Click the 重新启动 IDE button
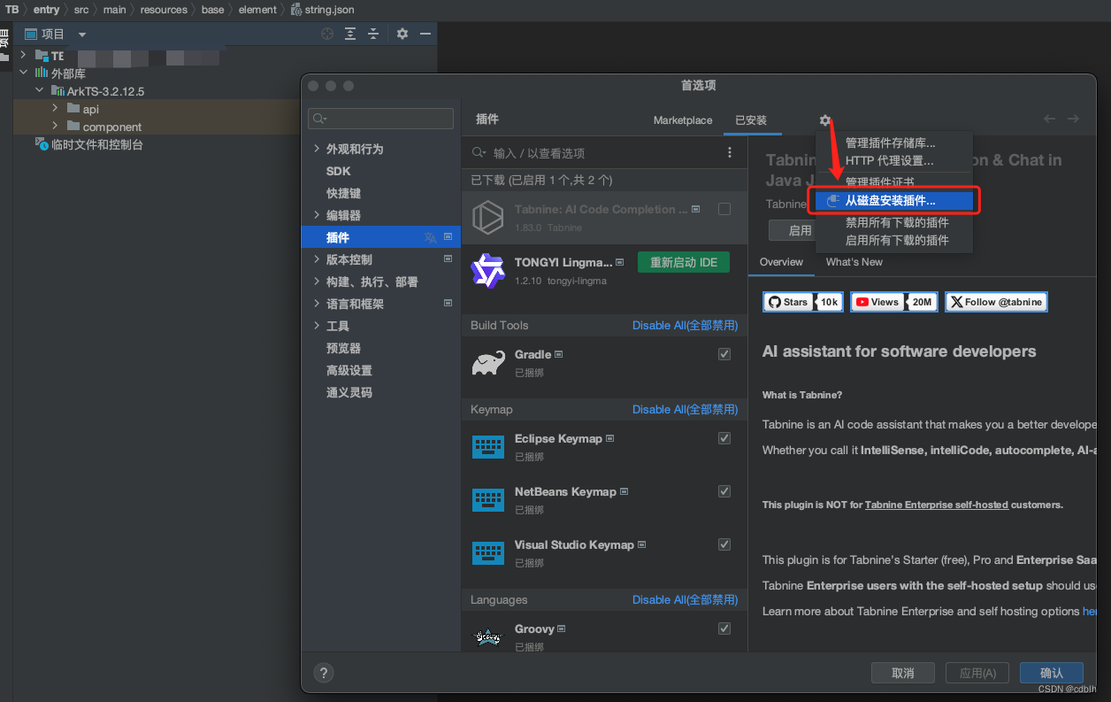This screenshot has width=1111, height=702. pos(684,262)
